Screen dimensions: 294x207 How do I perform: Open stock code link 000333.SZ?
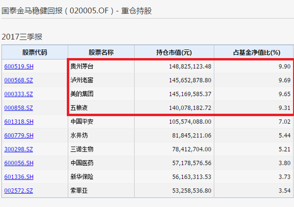pos(18,94)
